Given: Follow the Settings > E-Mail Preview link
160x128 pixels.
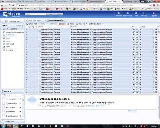Looking at the screenshot, I should click(x=97, y=106).
